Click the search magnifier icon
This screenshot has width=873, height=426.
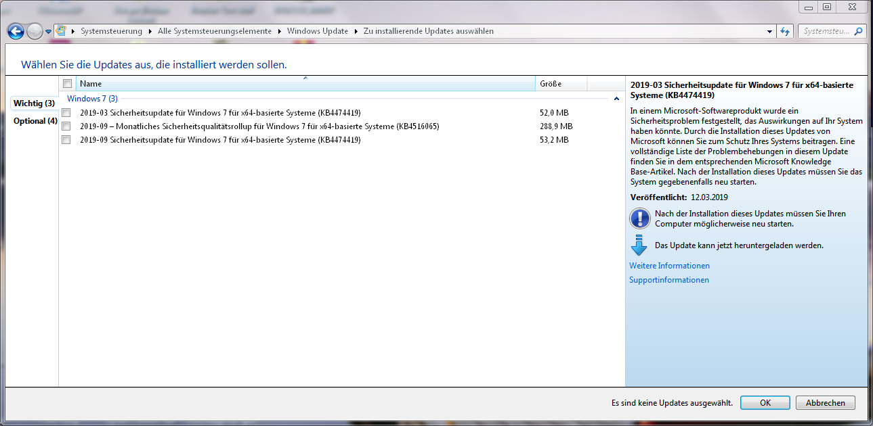859,31
